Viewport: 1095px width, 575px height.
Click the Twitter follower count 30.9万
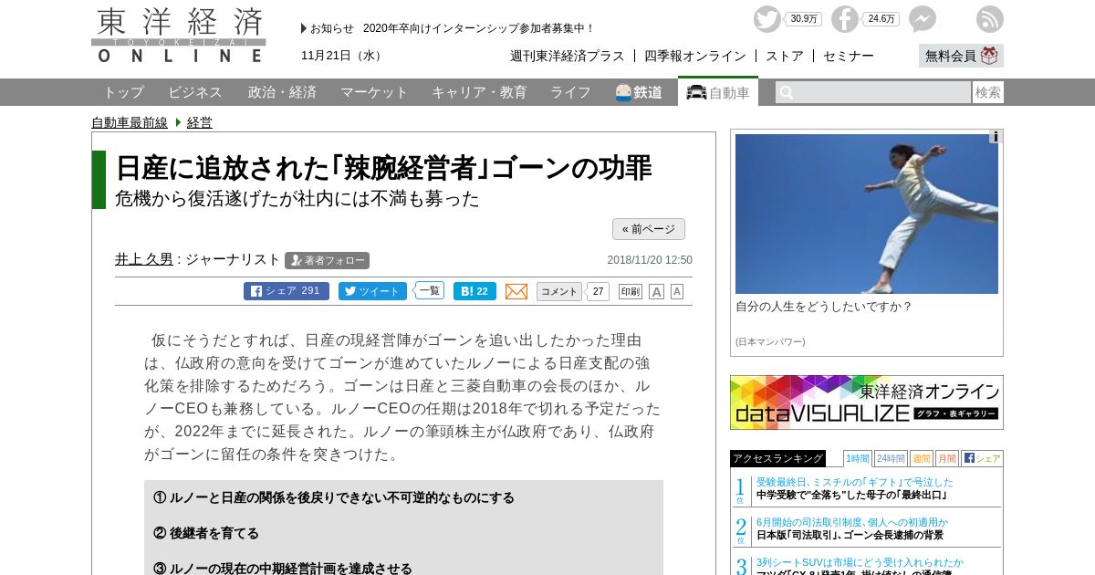pos(804,19)
